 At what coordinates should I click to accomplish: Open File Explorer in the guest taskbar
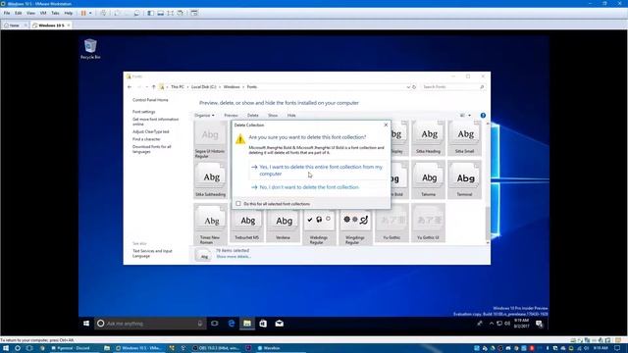coord(247,324)
